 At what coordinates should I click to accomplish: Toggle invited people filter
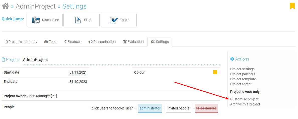pos(178,108)
